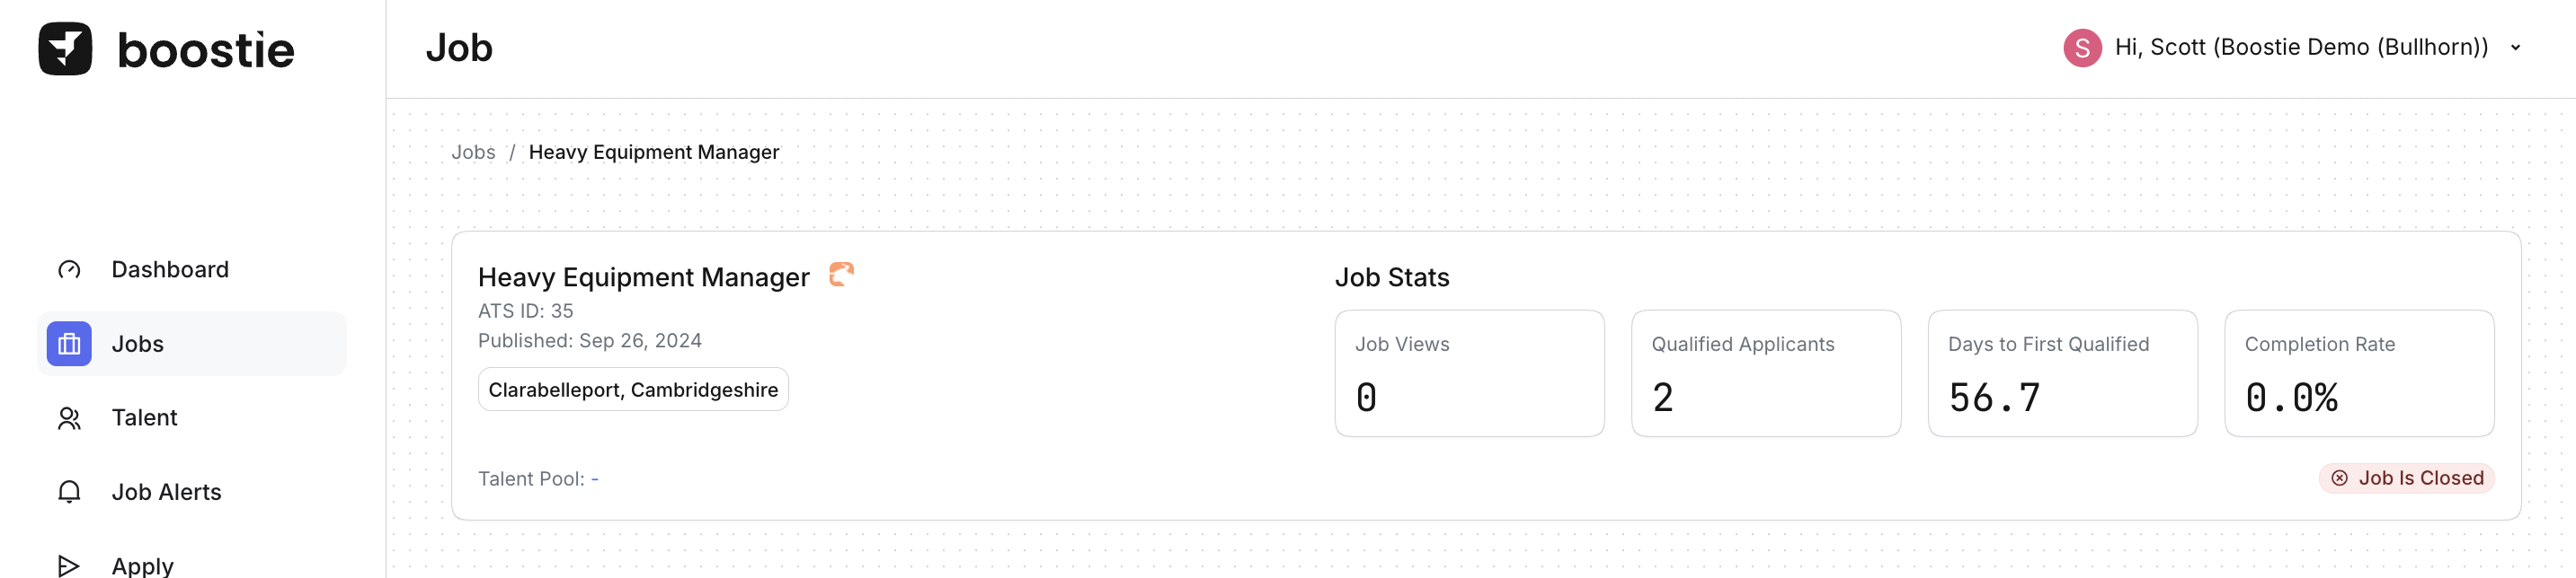
Task: Click the Job Is Closed badge
Action: [2406, 478]
